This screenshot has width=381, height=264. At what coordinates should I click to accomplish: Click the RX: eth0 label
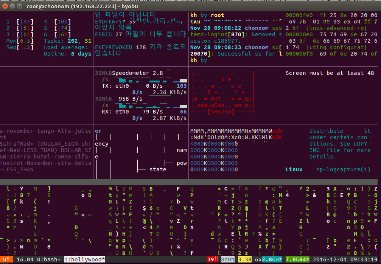tap(115, 112)
